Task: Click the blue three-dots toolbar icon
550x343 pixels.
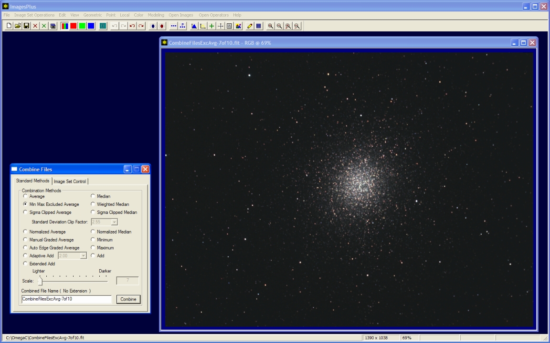Action: pos(174,26)
